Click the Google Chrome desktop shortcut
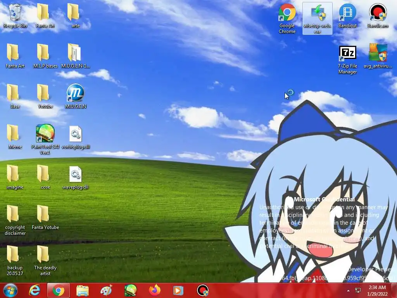This screenshot has height=298, width=397. pos(287,19)
